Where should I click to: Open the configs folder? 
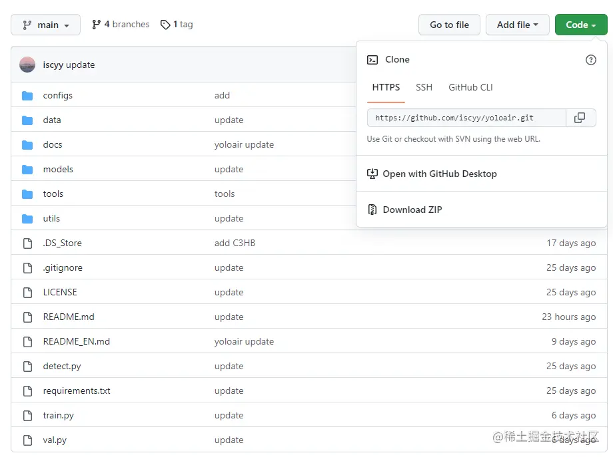57,96
